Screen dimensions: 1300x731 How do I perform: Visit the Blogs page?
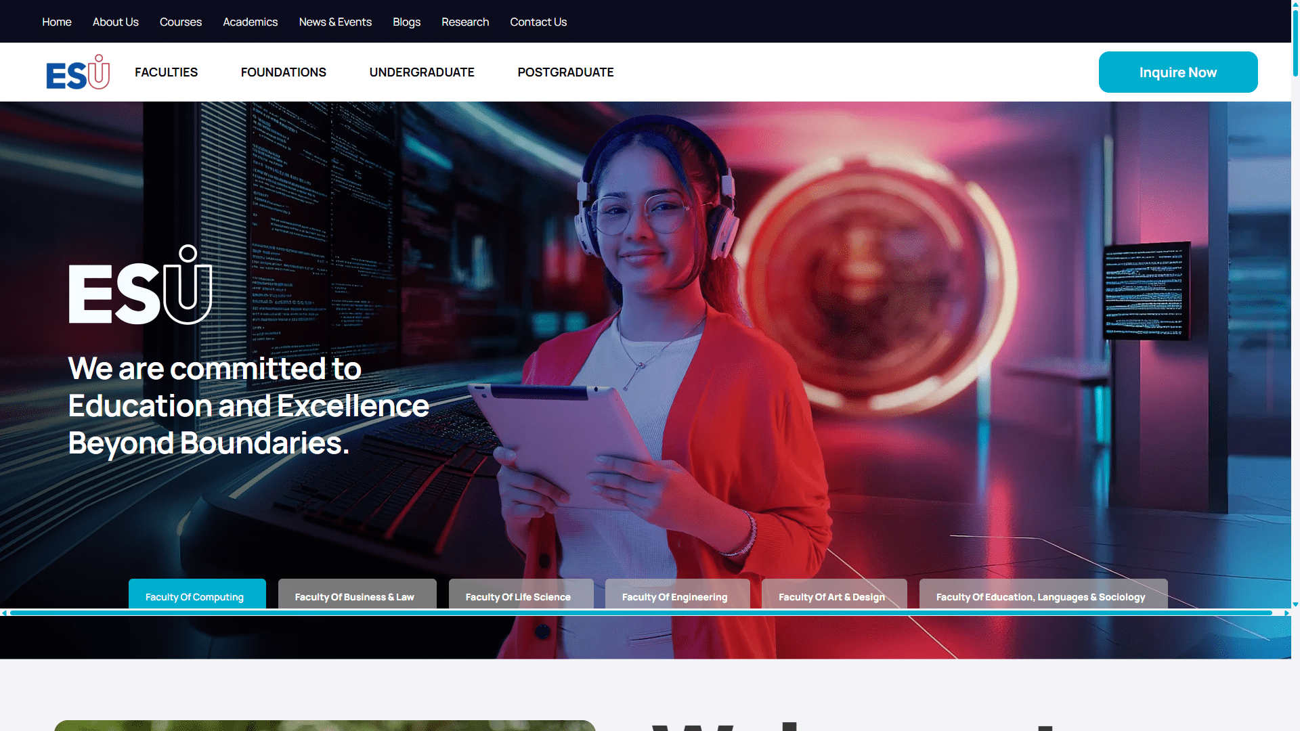click(x=407, y=22)
